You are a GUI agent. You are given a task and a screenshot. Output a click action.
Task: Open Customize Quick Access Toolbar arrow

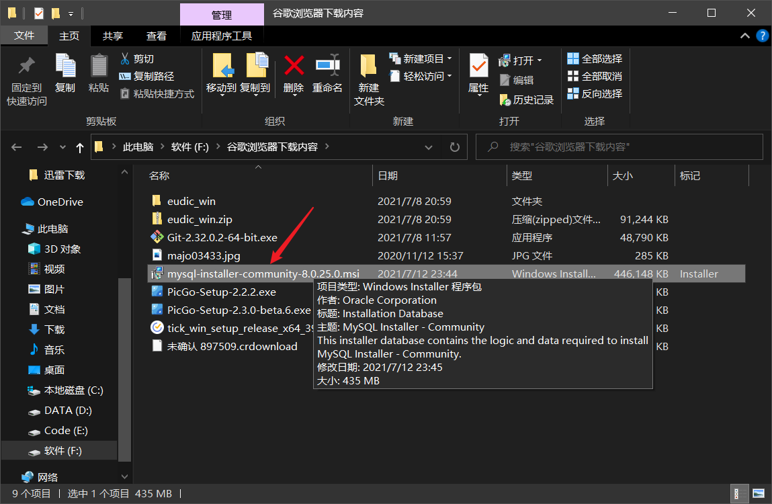tap(71, 14)
